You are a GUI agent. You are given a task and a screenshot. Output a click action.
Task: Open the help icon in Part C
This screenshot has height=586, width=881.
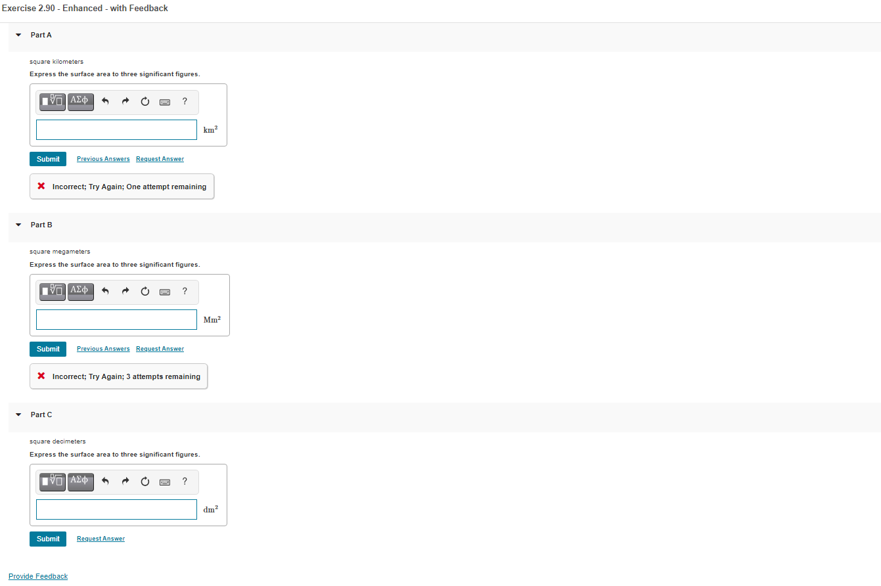185,481
